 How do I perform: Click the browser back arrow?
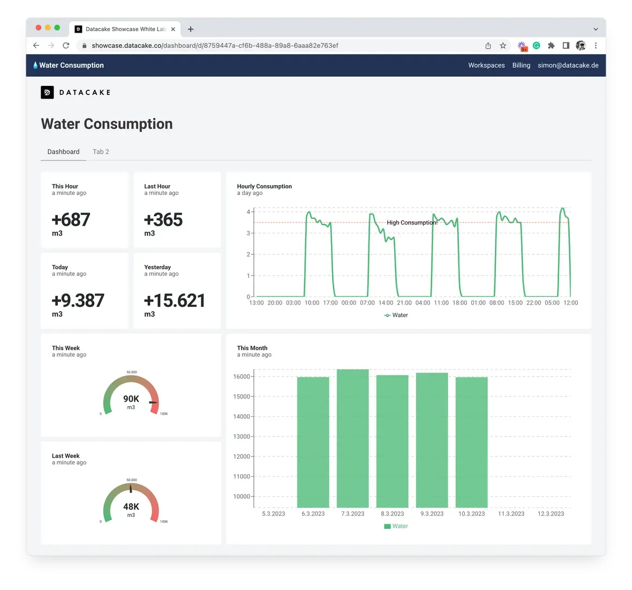point(36,46)
